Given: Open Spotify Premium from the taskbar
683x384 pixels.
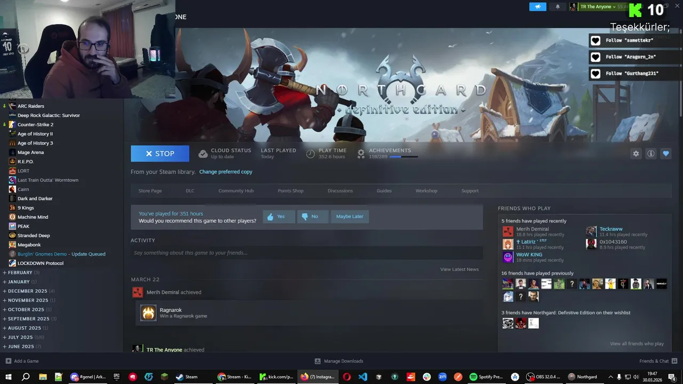Looking at the screenshot, I should 487,377.
